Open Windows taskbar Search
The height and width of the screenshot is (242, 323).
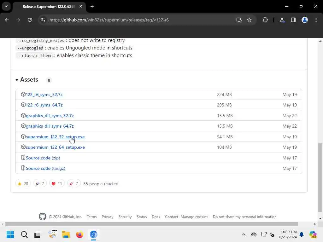tap(24, 234)
